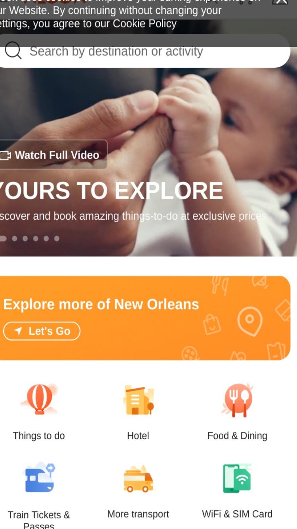
Task: Open the WiFi & SIM Card icon
Action: point(237,478)
